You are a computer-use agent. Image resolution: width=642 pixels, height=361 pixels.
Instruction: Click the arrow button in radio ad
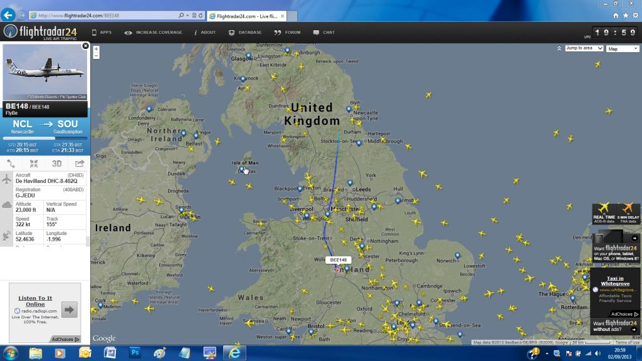69,310
